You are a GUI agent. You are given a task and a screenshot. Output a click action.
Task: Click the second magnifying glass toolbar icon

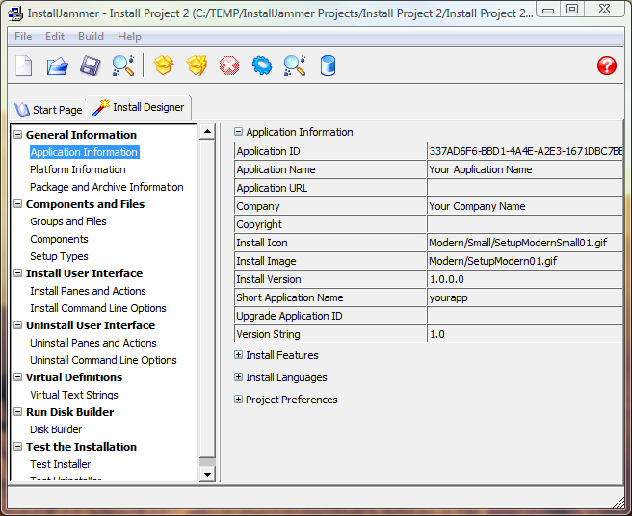295,65
